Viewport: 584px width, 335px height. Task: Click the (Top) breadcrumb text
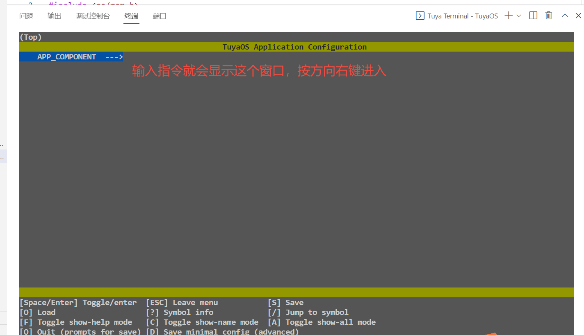[31, 37]
